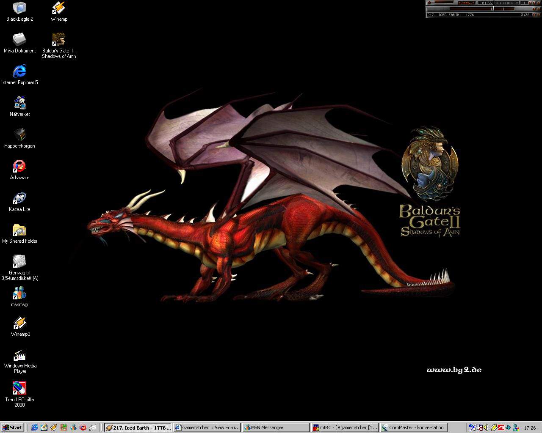Adjust the Winamp volume slider on the right
Viewport: 542px width, 433px height.
504,9
